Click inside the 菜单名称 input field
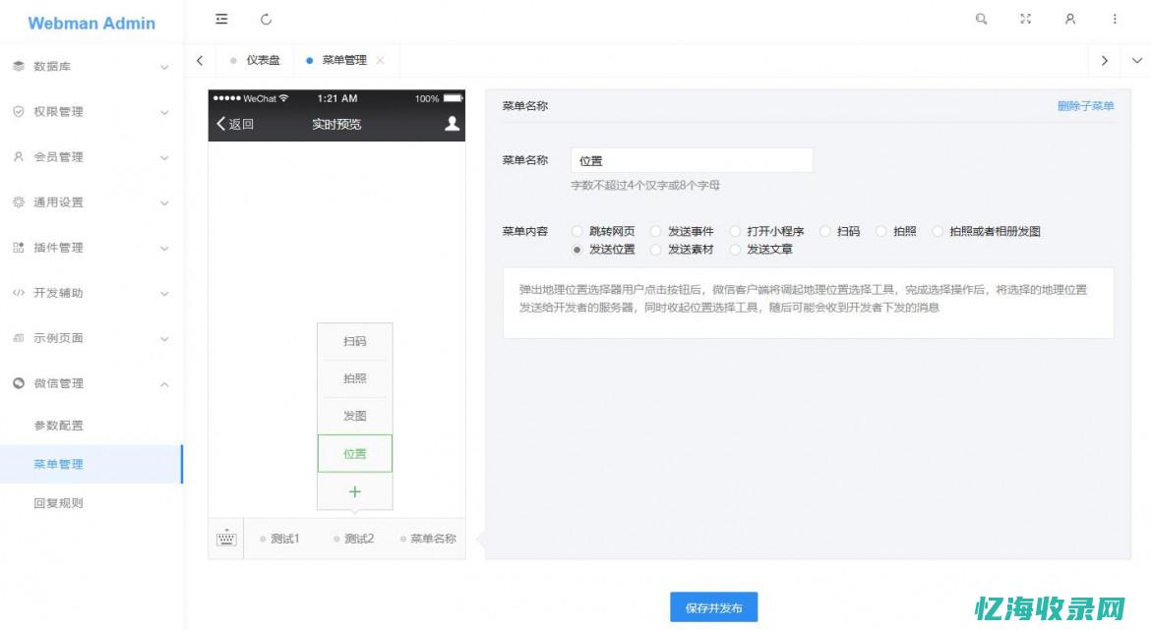The image size is (1151, 630). pos(692,159)
